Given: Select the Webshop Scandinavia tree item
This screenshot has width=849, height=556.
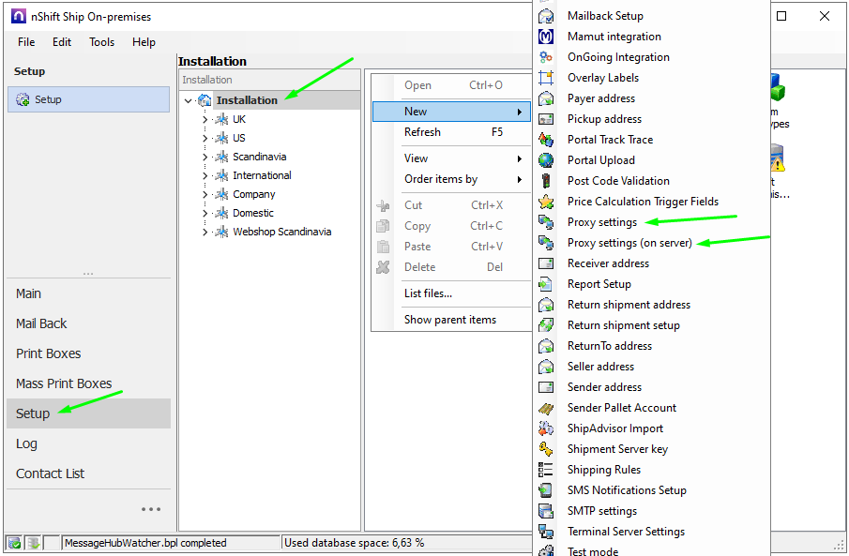Looking at the screenshot, I should pyautogui.click(x=281, y=232).
